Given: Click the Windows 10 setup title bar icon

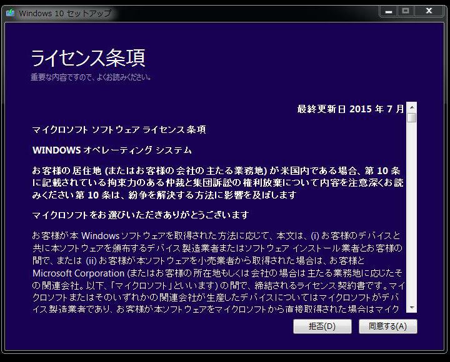Looking at the screenshot, I should click(11, 12).
